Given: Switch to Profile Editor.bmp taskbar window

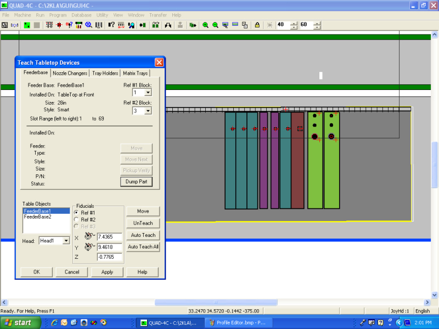Looking at the screenshot, I should point(238,322).
